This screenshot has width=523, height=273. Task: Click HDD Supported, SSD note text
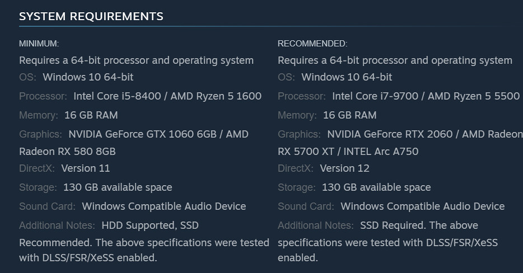tap(150, 225)
